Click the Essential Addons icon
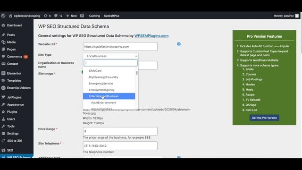This screenshot has height=170, width=302. coord(3,88)
